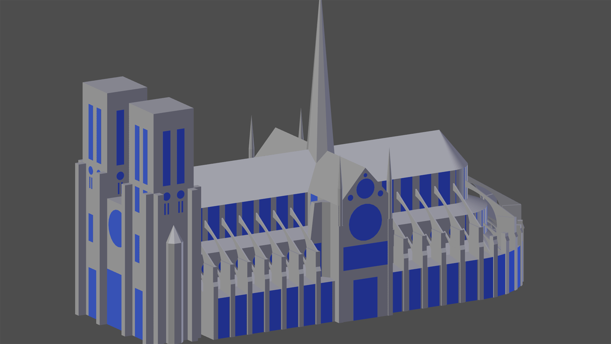
Task: Click the small pinnacle beside the main spire
Action: [x=301, y=125]
